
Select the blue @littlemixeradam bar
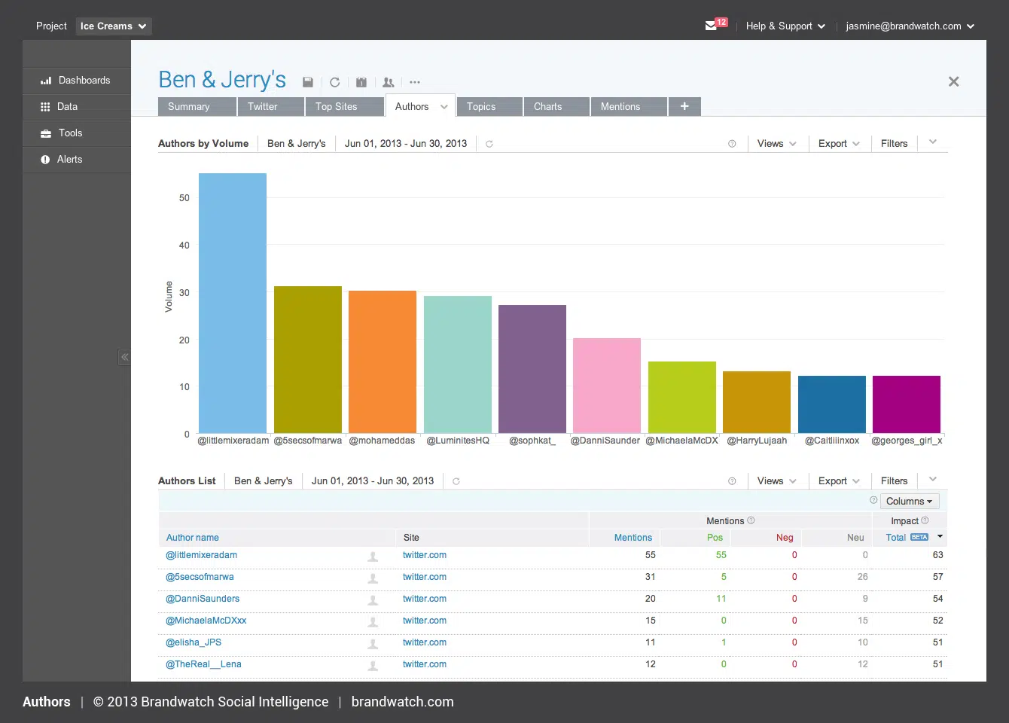(233, 303)
